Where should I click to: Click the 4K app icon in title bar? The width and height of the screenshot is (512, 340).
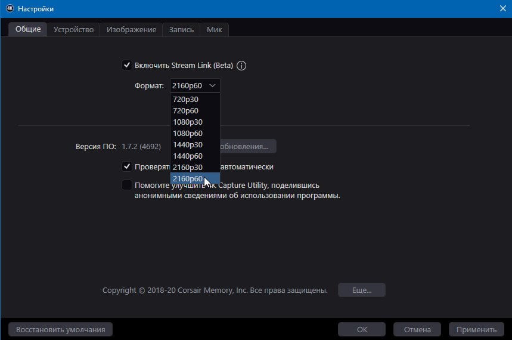[x=10, y=8]
